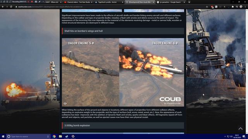Bookmark this page with the star icon

click(207, 7)
